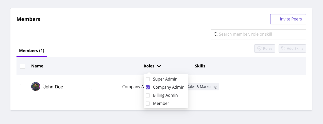Click the Skills column header
The image size is (323, 124).
(200, 66)
